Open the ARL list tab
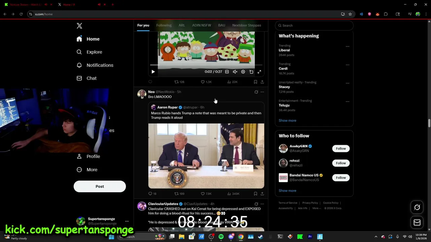This screenshot has width=431, height=242. pos(182,25)
